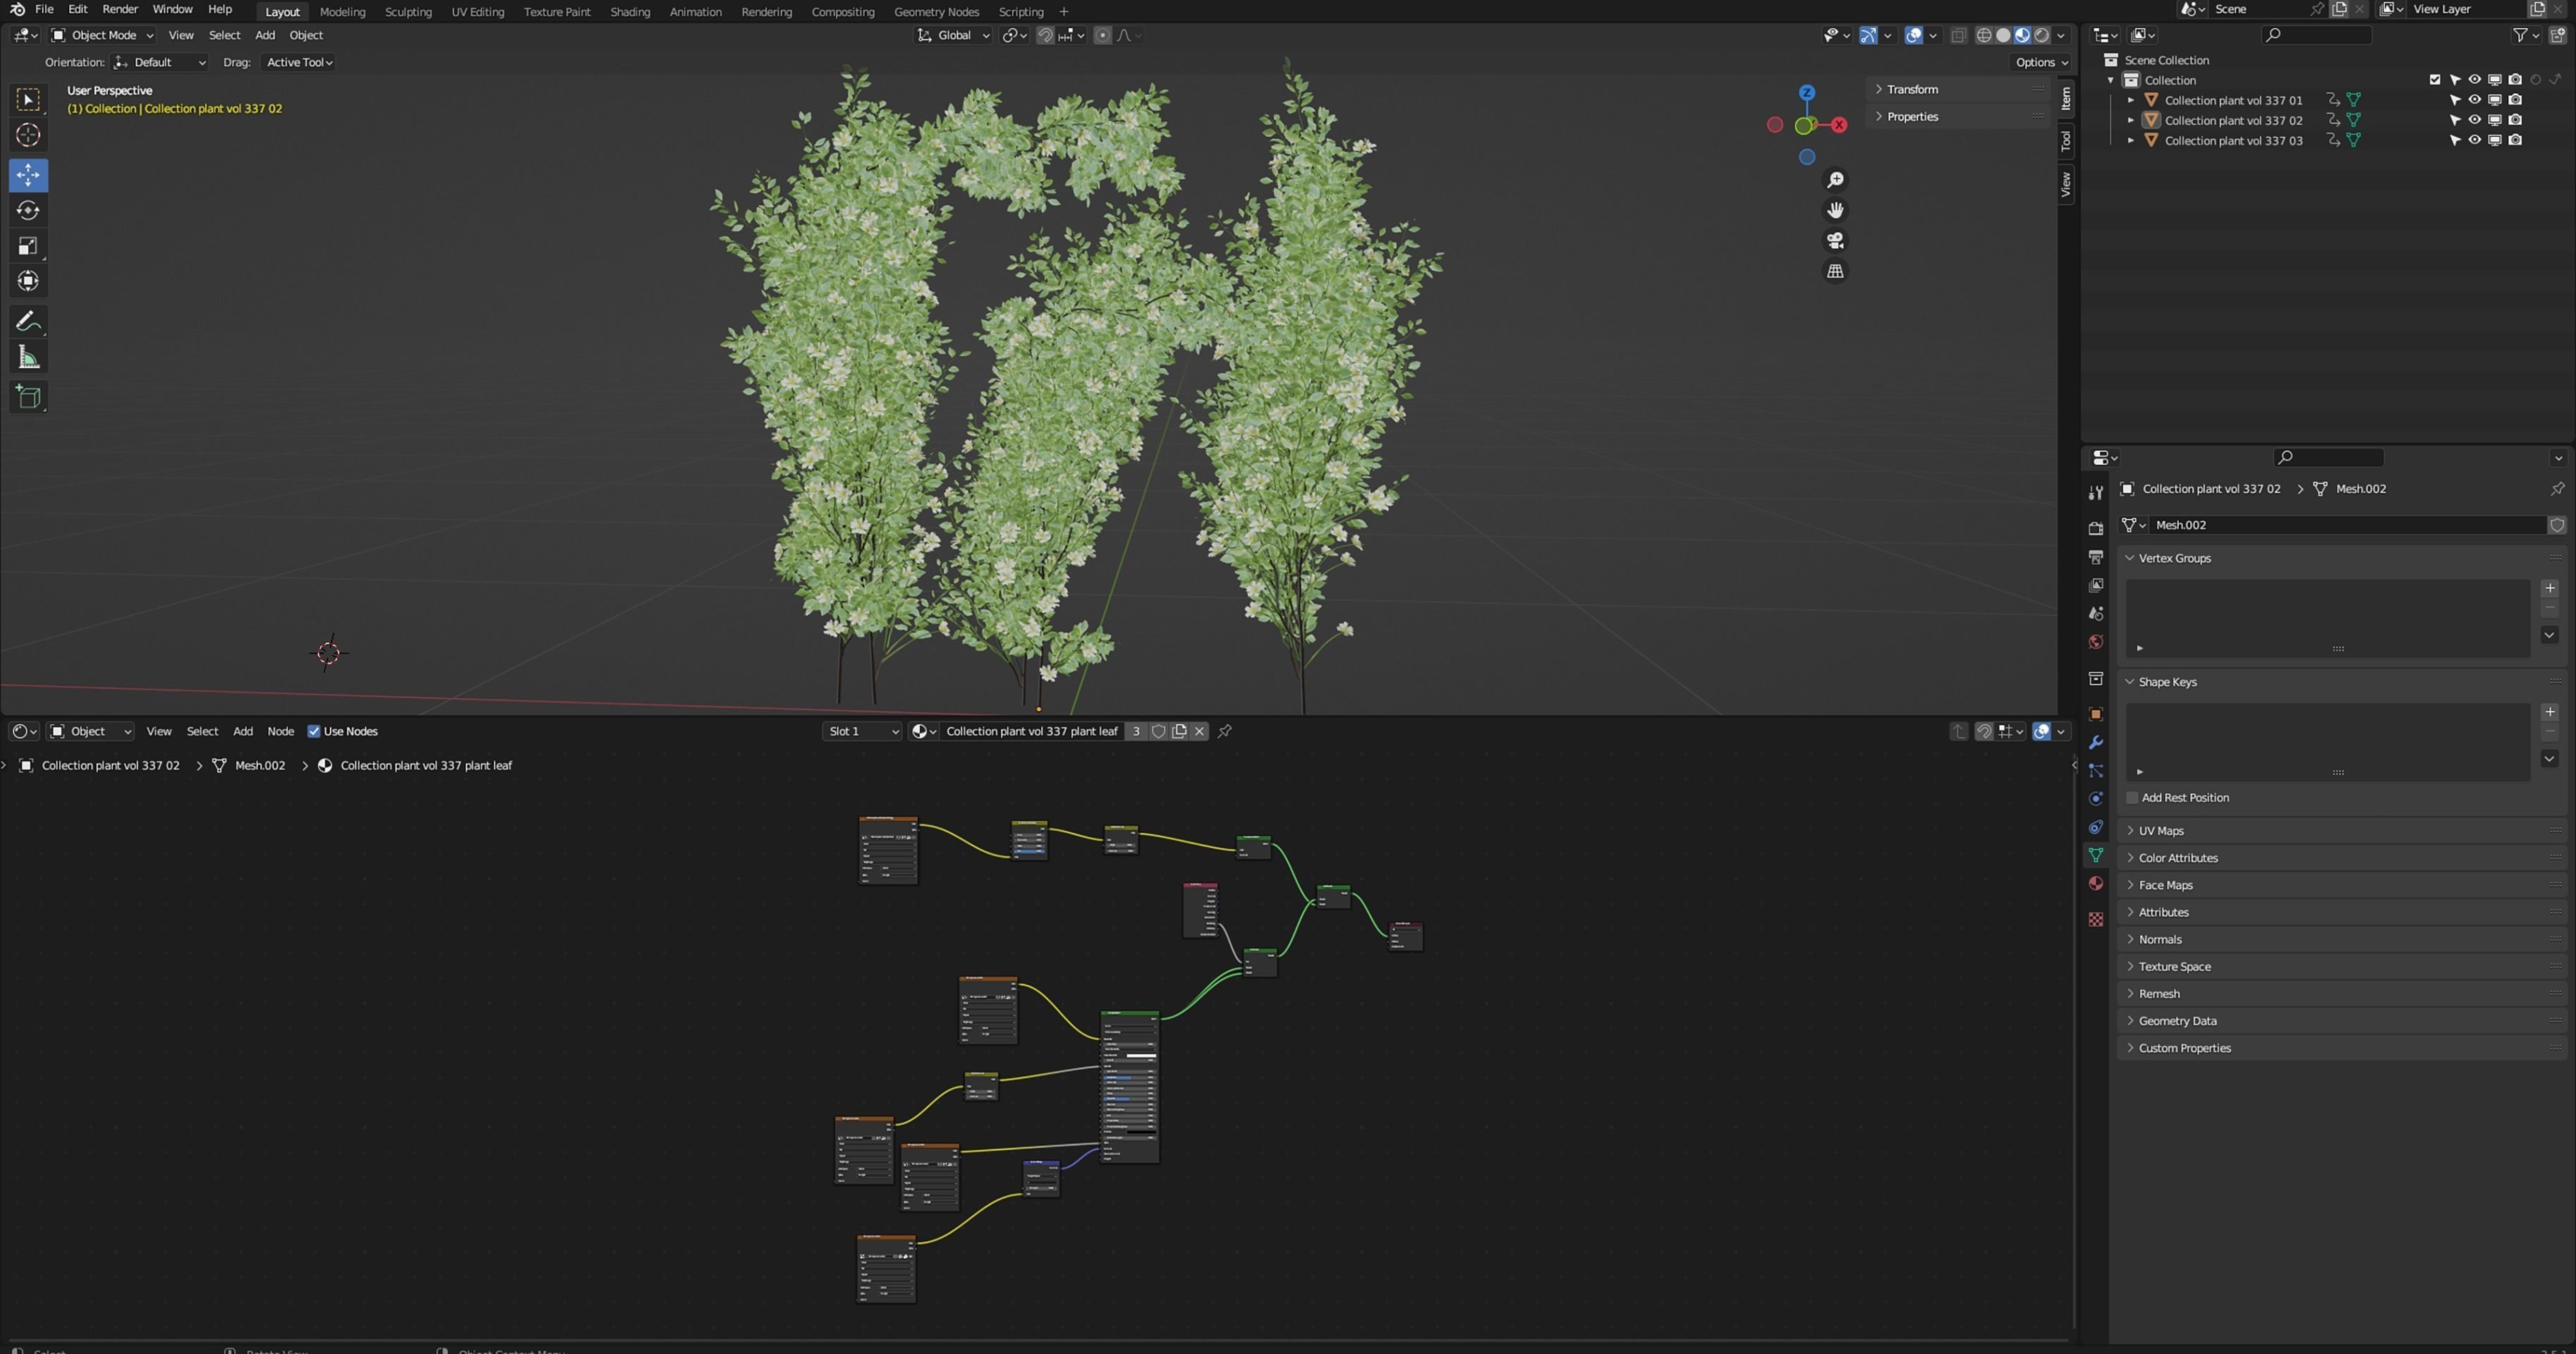The width and height of the screenshot is (2576, 1354).
Task: Add a new vertex group
Action: click(2550, 588)
